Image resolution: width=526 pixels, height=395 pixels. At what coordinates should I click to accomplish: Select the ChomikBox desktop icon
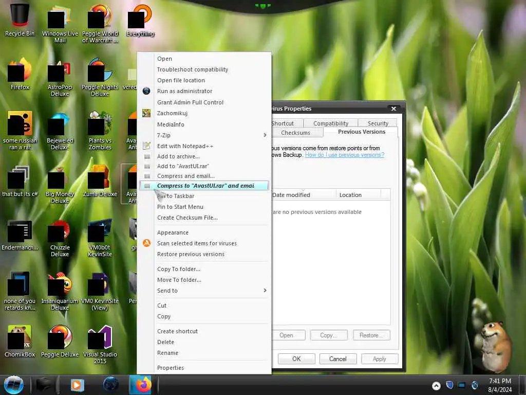point(20,340)
